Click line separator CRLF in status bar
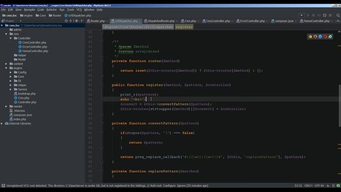The height and width of the screenshot is (192, 341). (x=308, y=186)
